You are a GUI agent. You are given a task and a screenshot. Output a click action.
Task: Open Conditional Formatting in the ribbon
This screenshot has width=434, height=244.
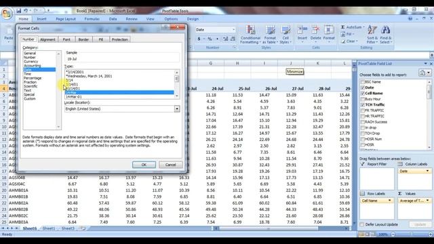click(250, 35)
